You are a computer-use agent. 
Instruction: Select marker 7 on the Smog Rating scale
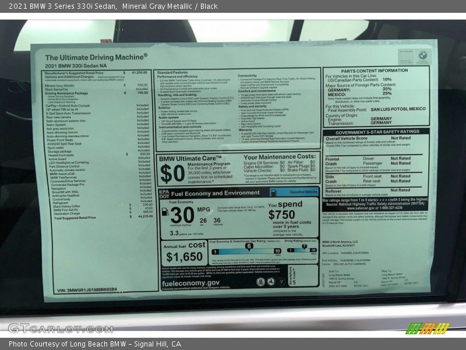[x=304, y=247]
